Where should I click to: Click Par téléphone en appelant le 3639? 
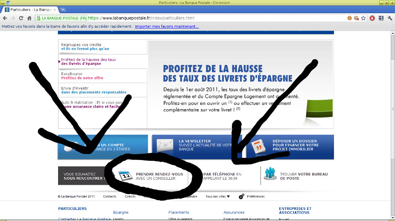click(x=222, y=176)
